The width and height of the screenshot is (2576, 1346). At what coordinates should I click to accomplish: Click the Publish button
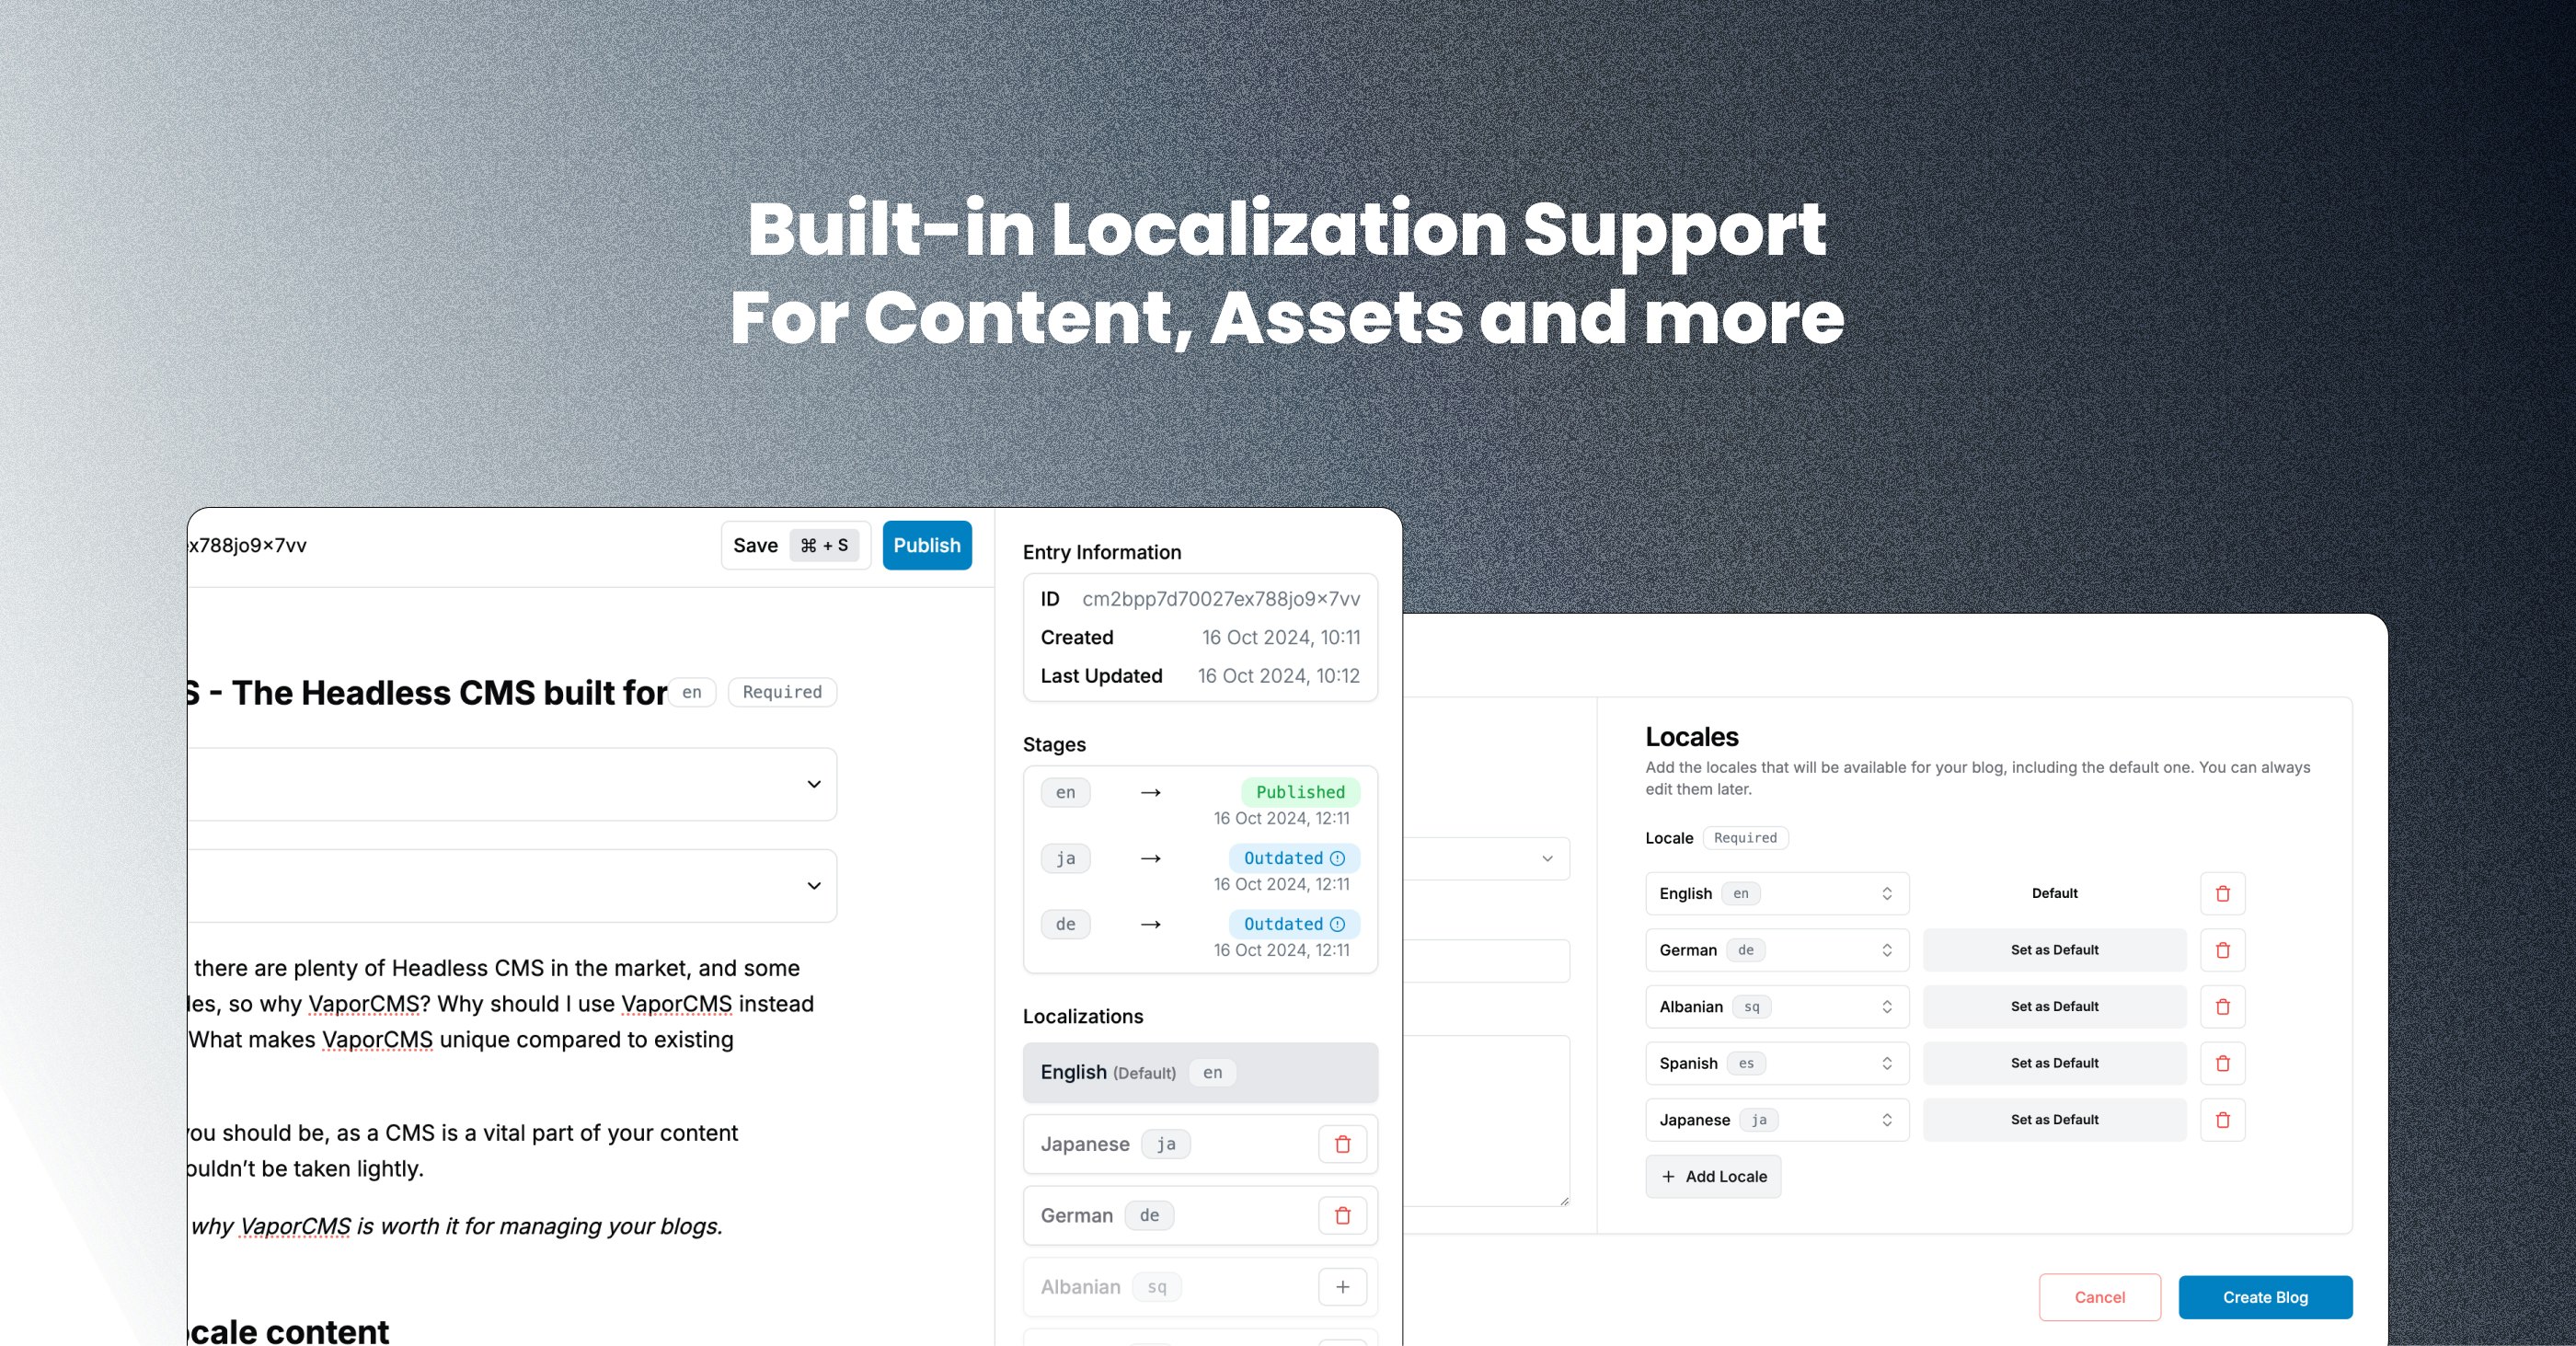(927, 545)
